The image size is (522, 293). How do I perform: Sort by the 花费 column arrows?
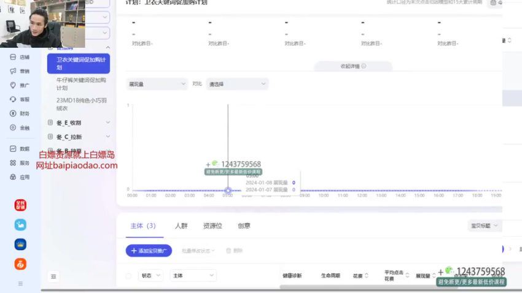coord(367,276)
